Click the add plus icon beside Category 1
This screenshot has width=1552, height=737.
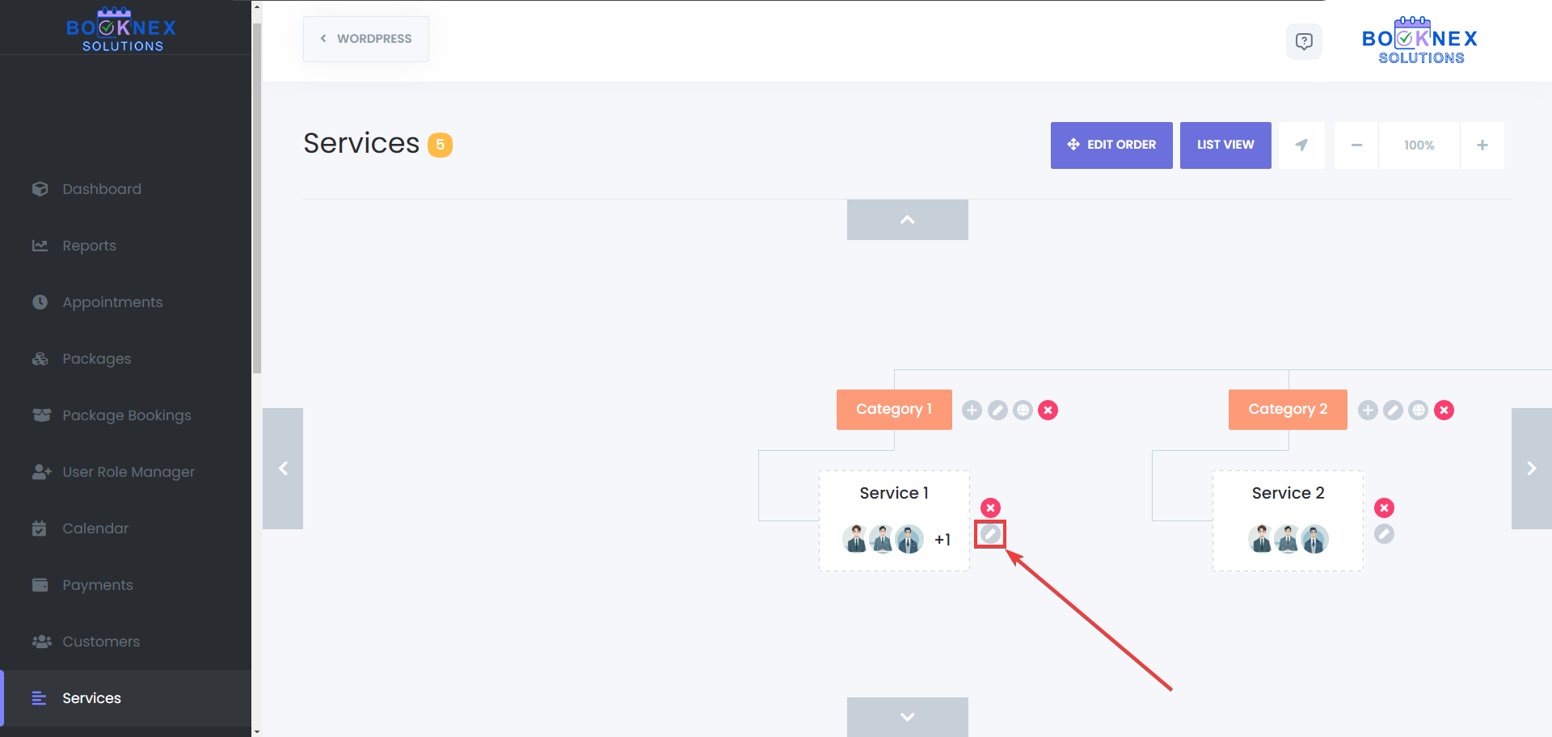coord(972,411)
